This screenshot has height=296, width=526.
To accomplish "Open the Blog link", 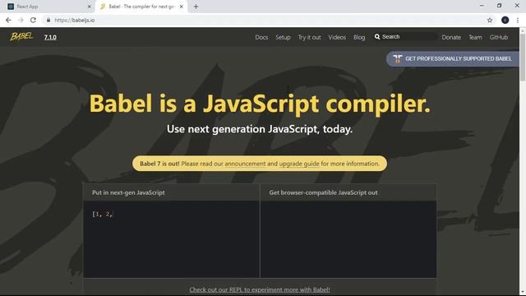I will click(359, 37).
